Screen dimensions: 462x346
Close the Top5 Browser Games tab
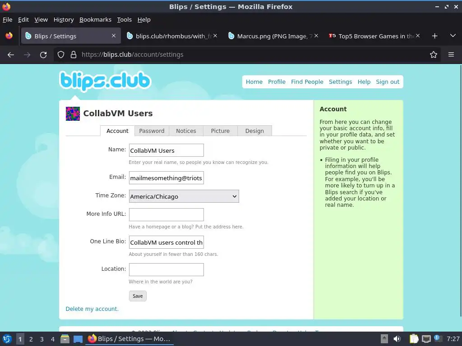pyautogui.click(x=417, y=36)
